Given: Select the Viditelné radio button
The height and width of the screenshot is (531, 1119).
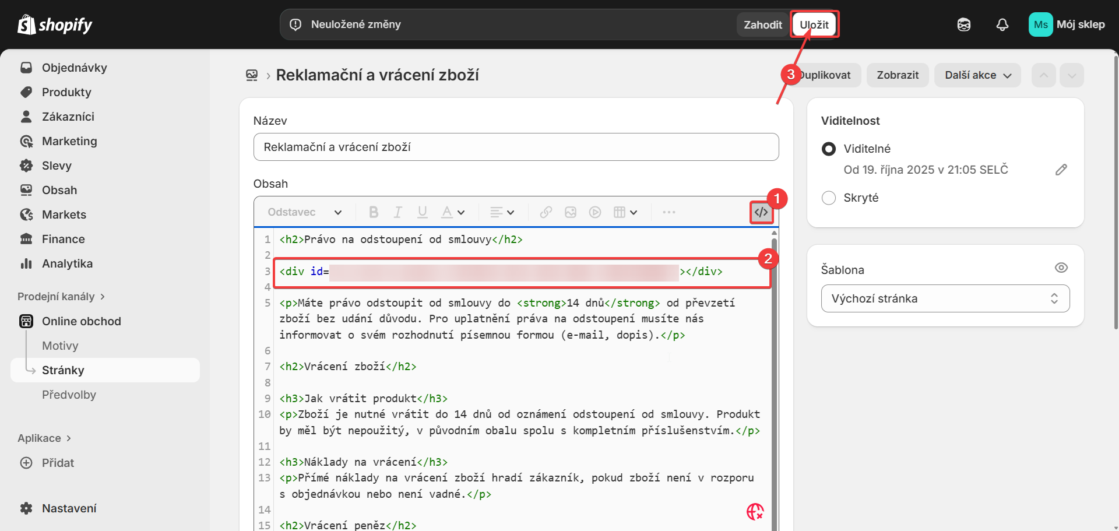Looking at the screenshot, I should pos(828,149).
